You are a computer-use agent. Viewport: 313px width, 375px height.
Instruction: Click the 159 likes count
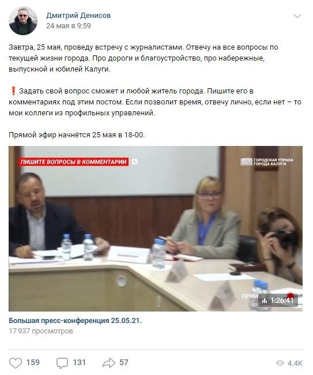(x=33, y=362)
